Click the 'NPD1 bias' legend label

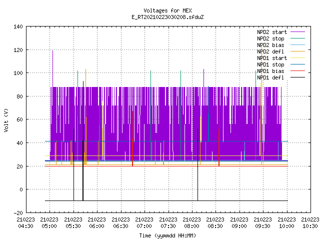[x=270, y=71]
